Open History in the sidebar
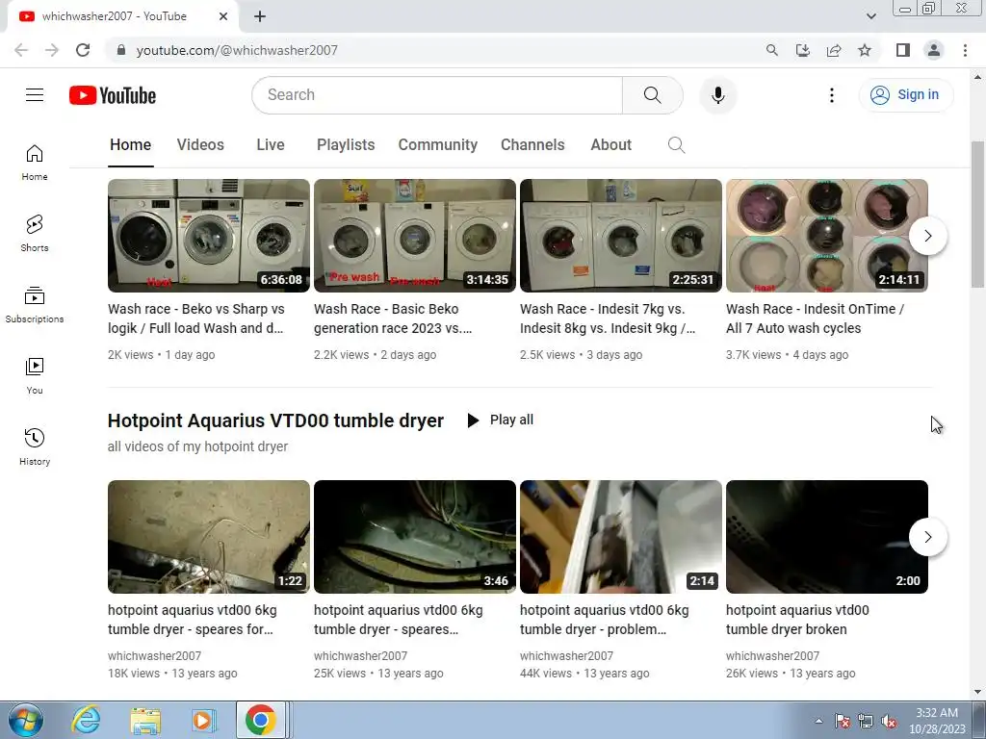The height and width of the screenshot is (739, 986). click(x=35, y=446)
